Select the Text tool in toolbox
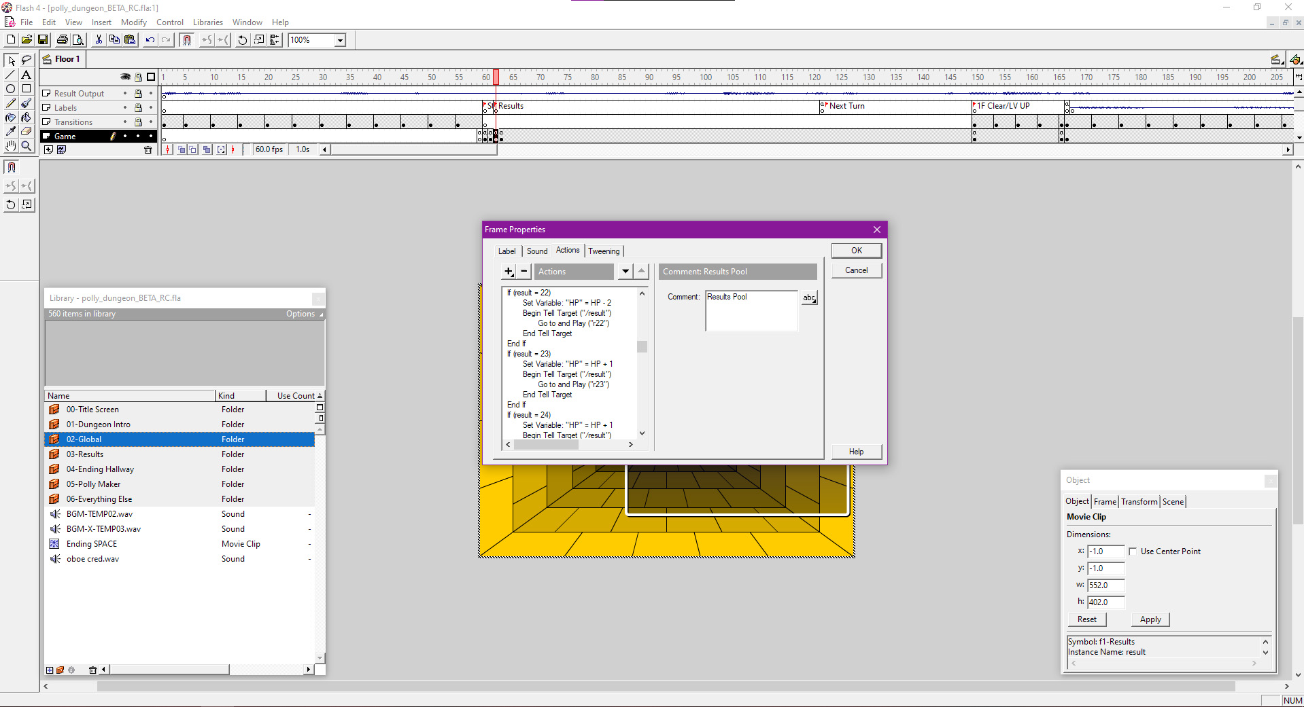 pyautogui.click(x=27, y=75)
